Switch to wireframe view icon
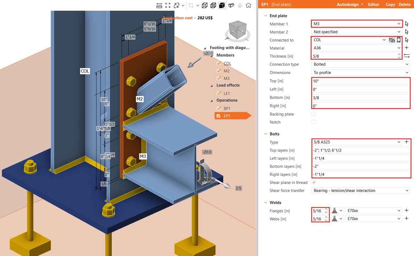This screenshot has width=414, height=256. point(205,5)
